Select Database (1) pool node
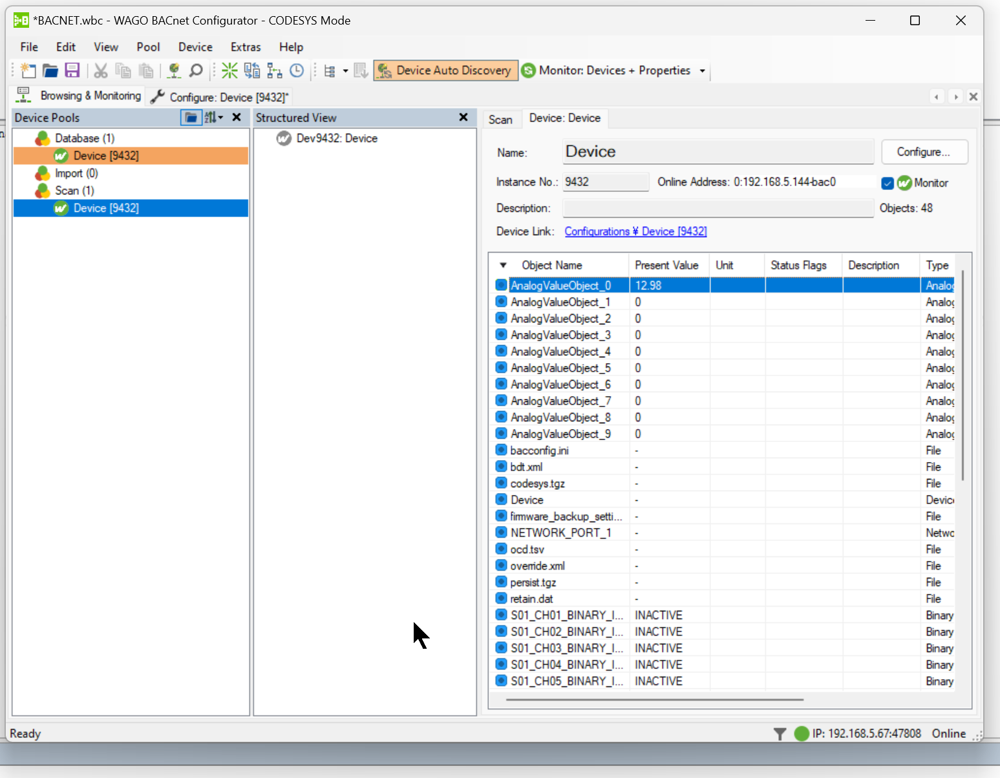1000x778 pixels. pos(85,138)
